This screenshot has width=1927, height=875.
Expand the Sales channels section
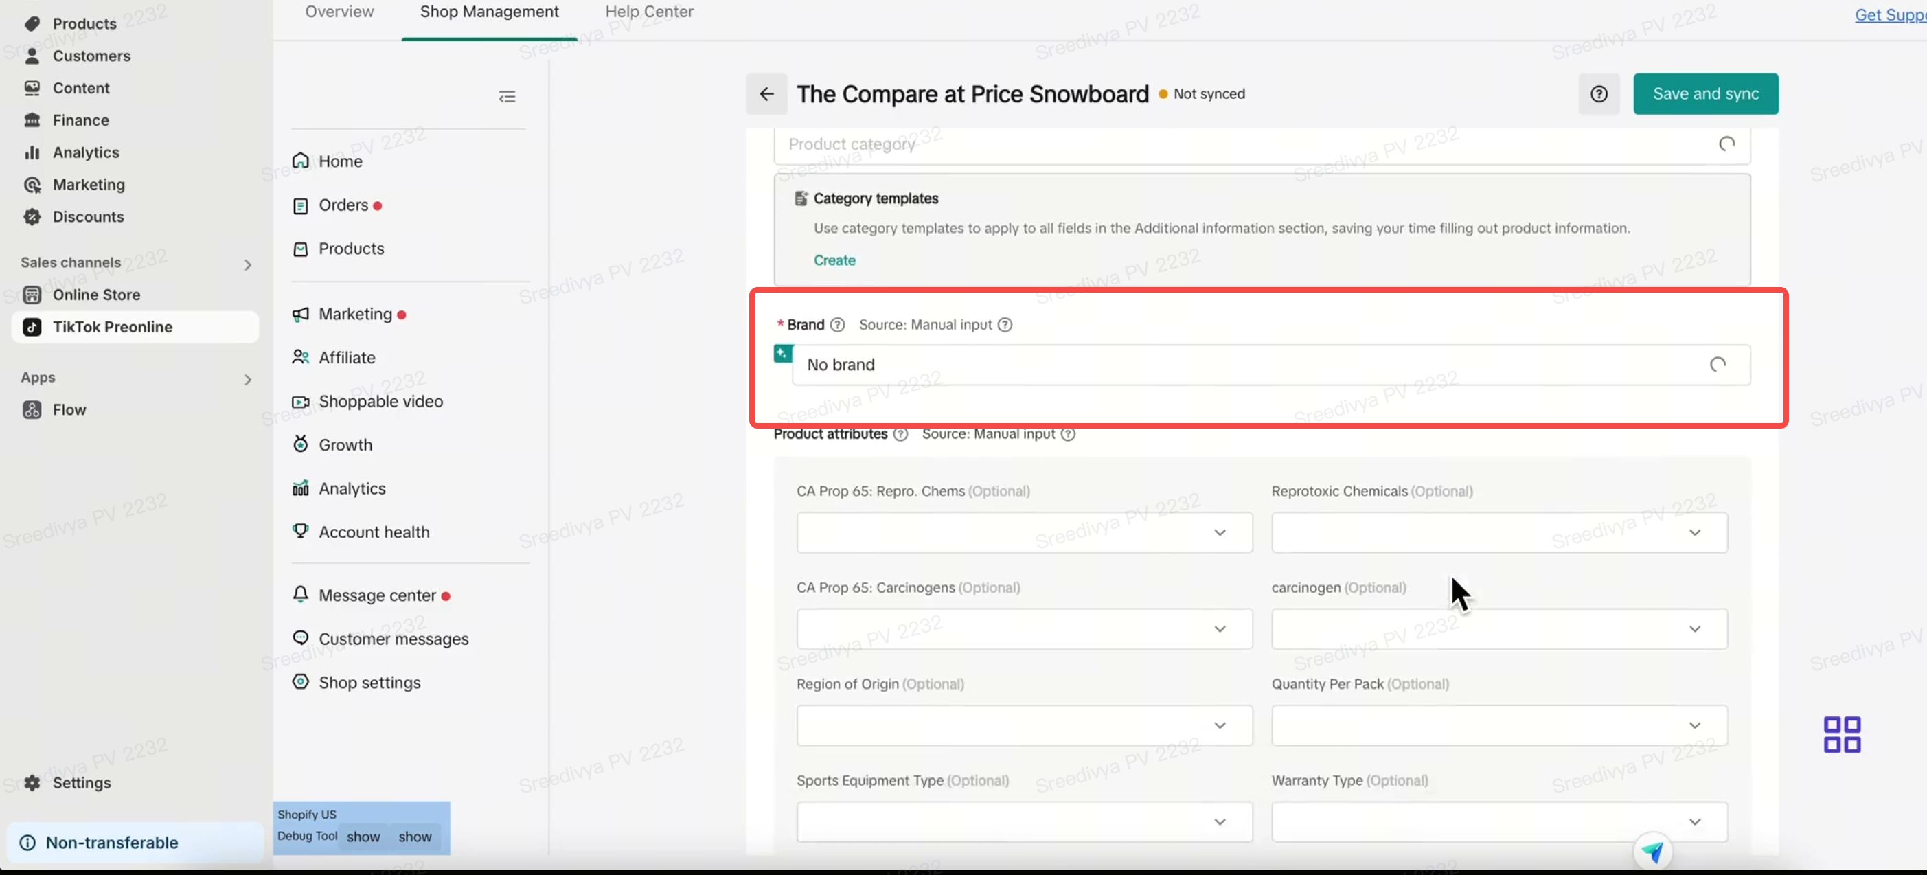[x=248, y=264]
